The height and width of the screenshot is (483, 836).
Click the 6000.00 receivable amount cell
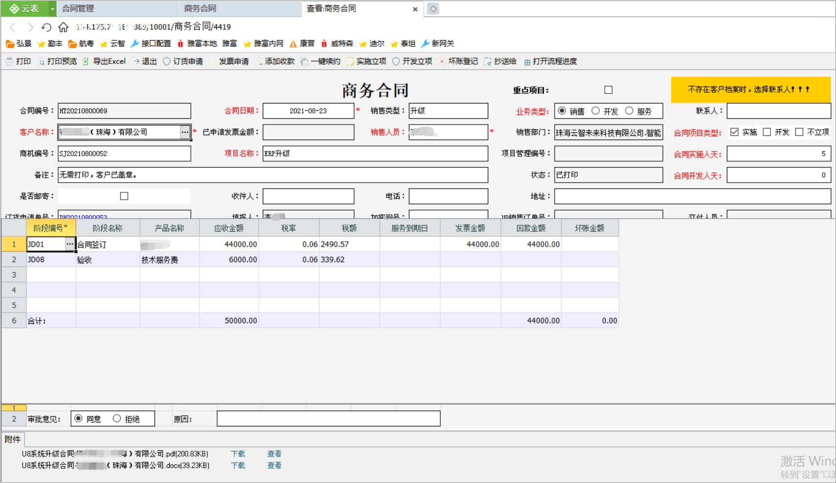tap(229, 259)
